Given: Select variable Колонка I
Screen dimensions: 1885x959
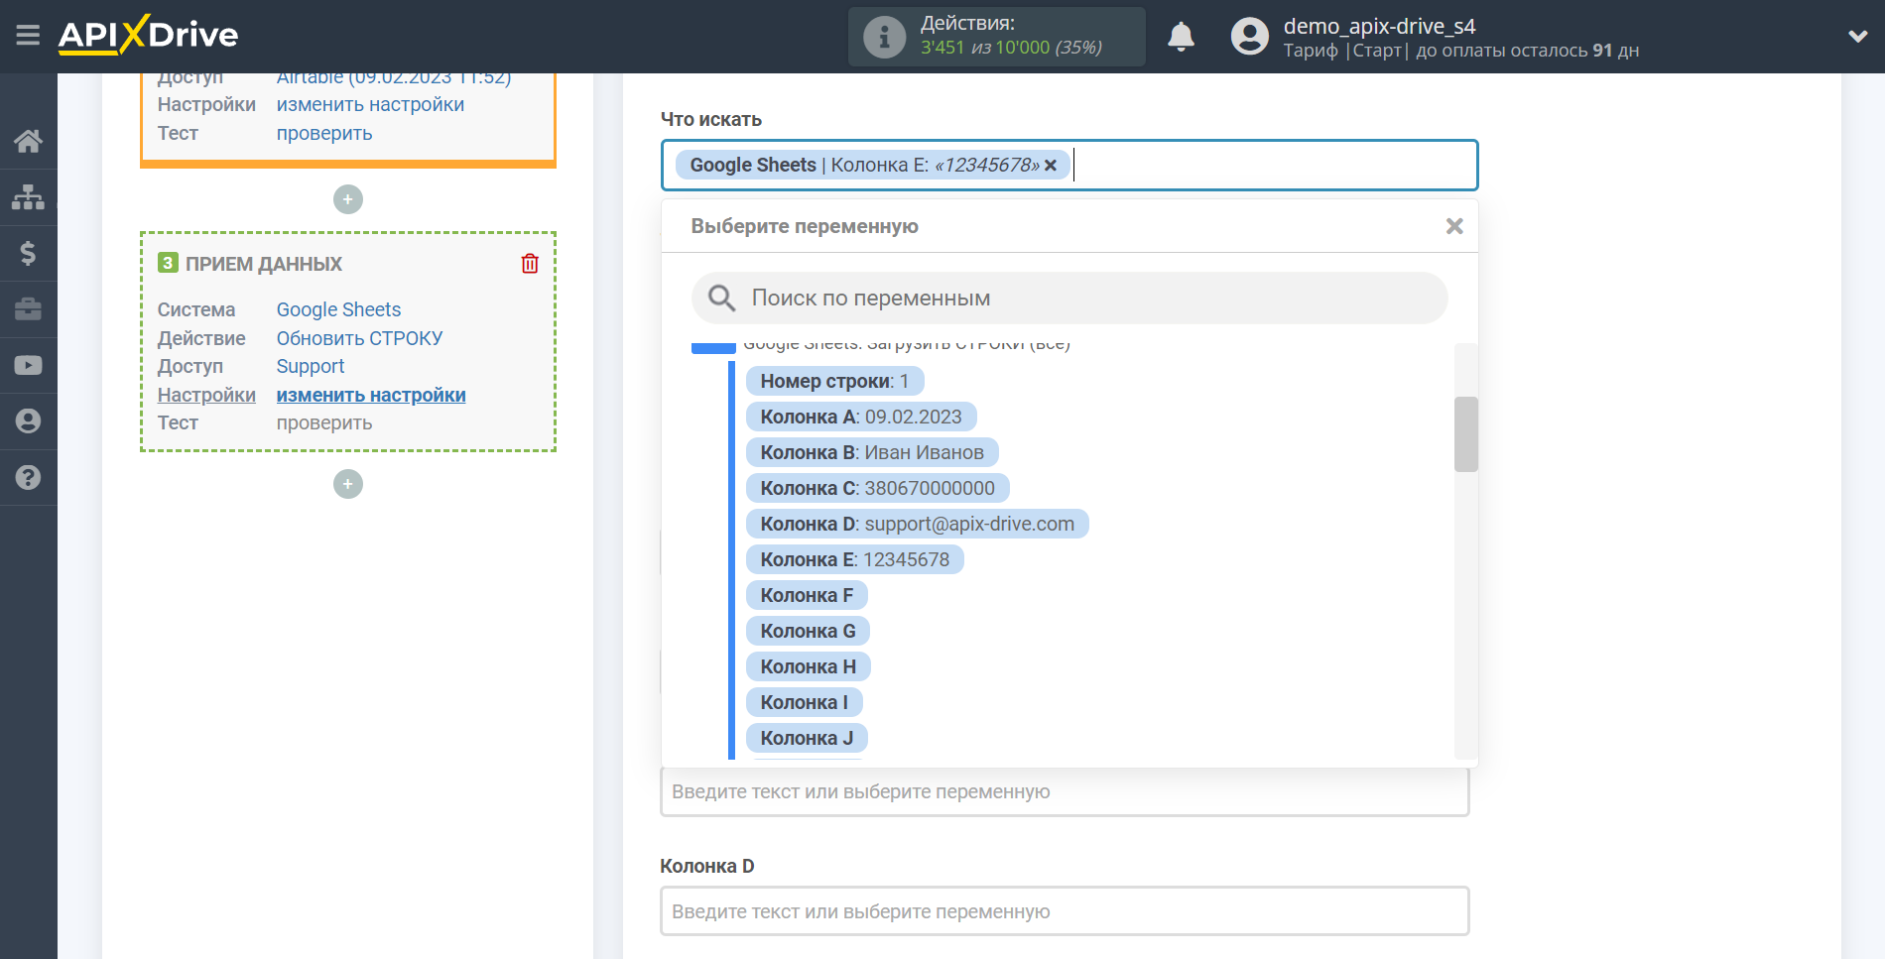Looking at the screenshot, I should [x=804, y=702].
